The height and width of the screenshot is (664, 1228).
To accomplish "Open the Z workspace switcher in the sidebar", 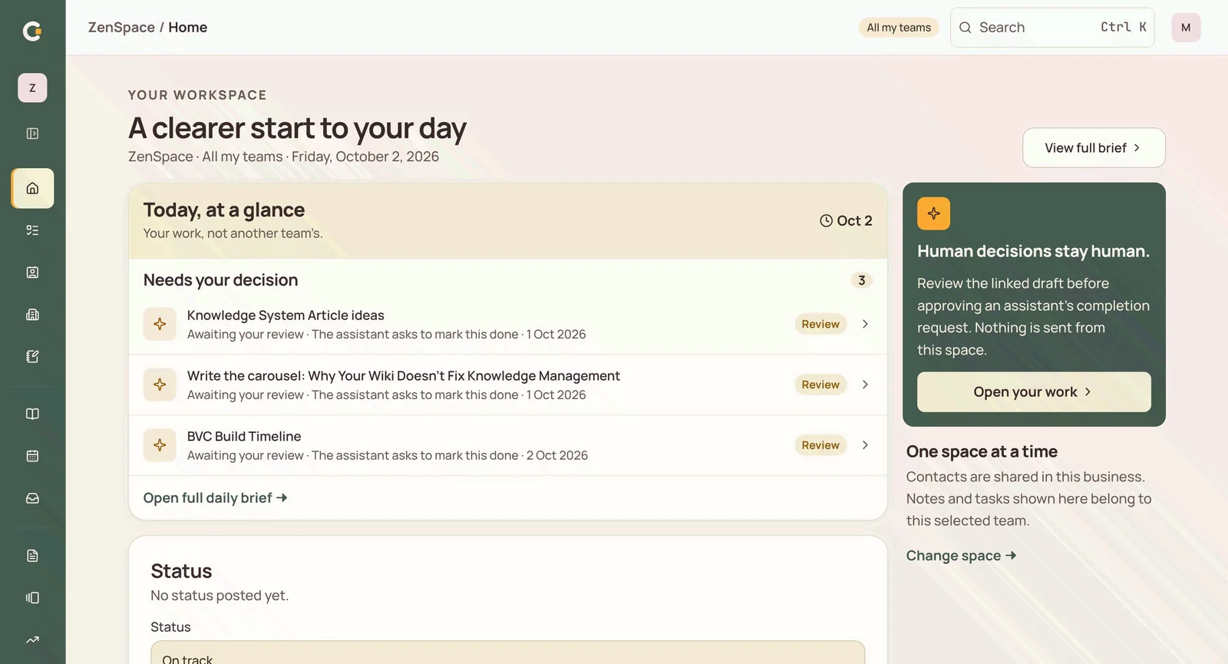I will (32, 88).
